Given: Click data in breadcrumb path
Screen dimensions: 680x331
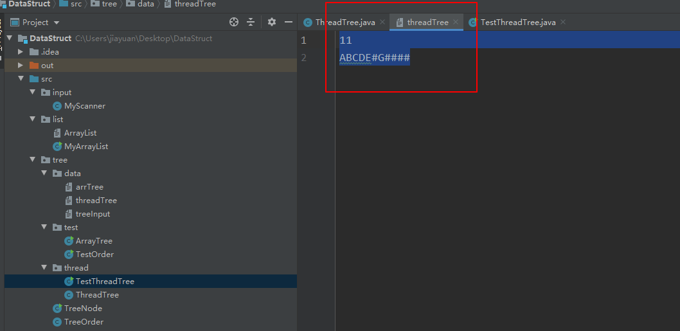Looking at the screenshot, I should (146, 4).
